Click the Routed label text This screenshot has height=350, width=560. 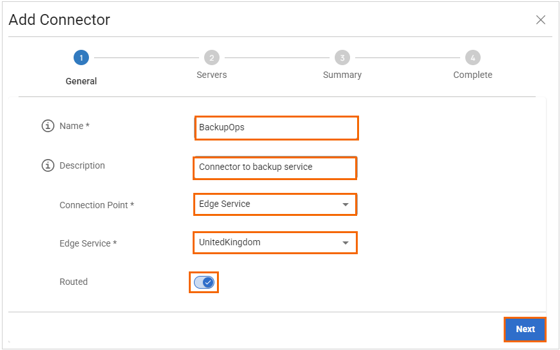point(74,282)
